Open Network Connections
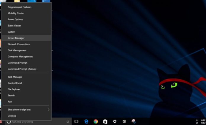 26,44
